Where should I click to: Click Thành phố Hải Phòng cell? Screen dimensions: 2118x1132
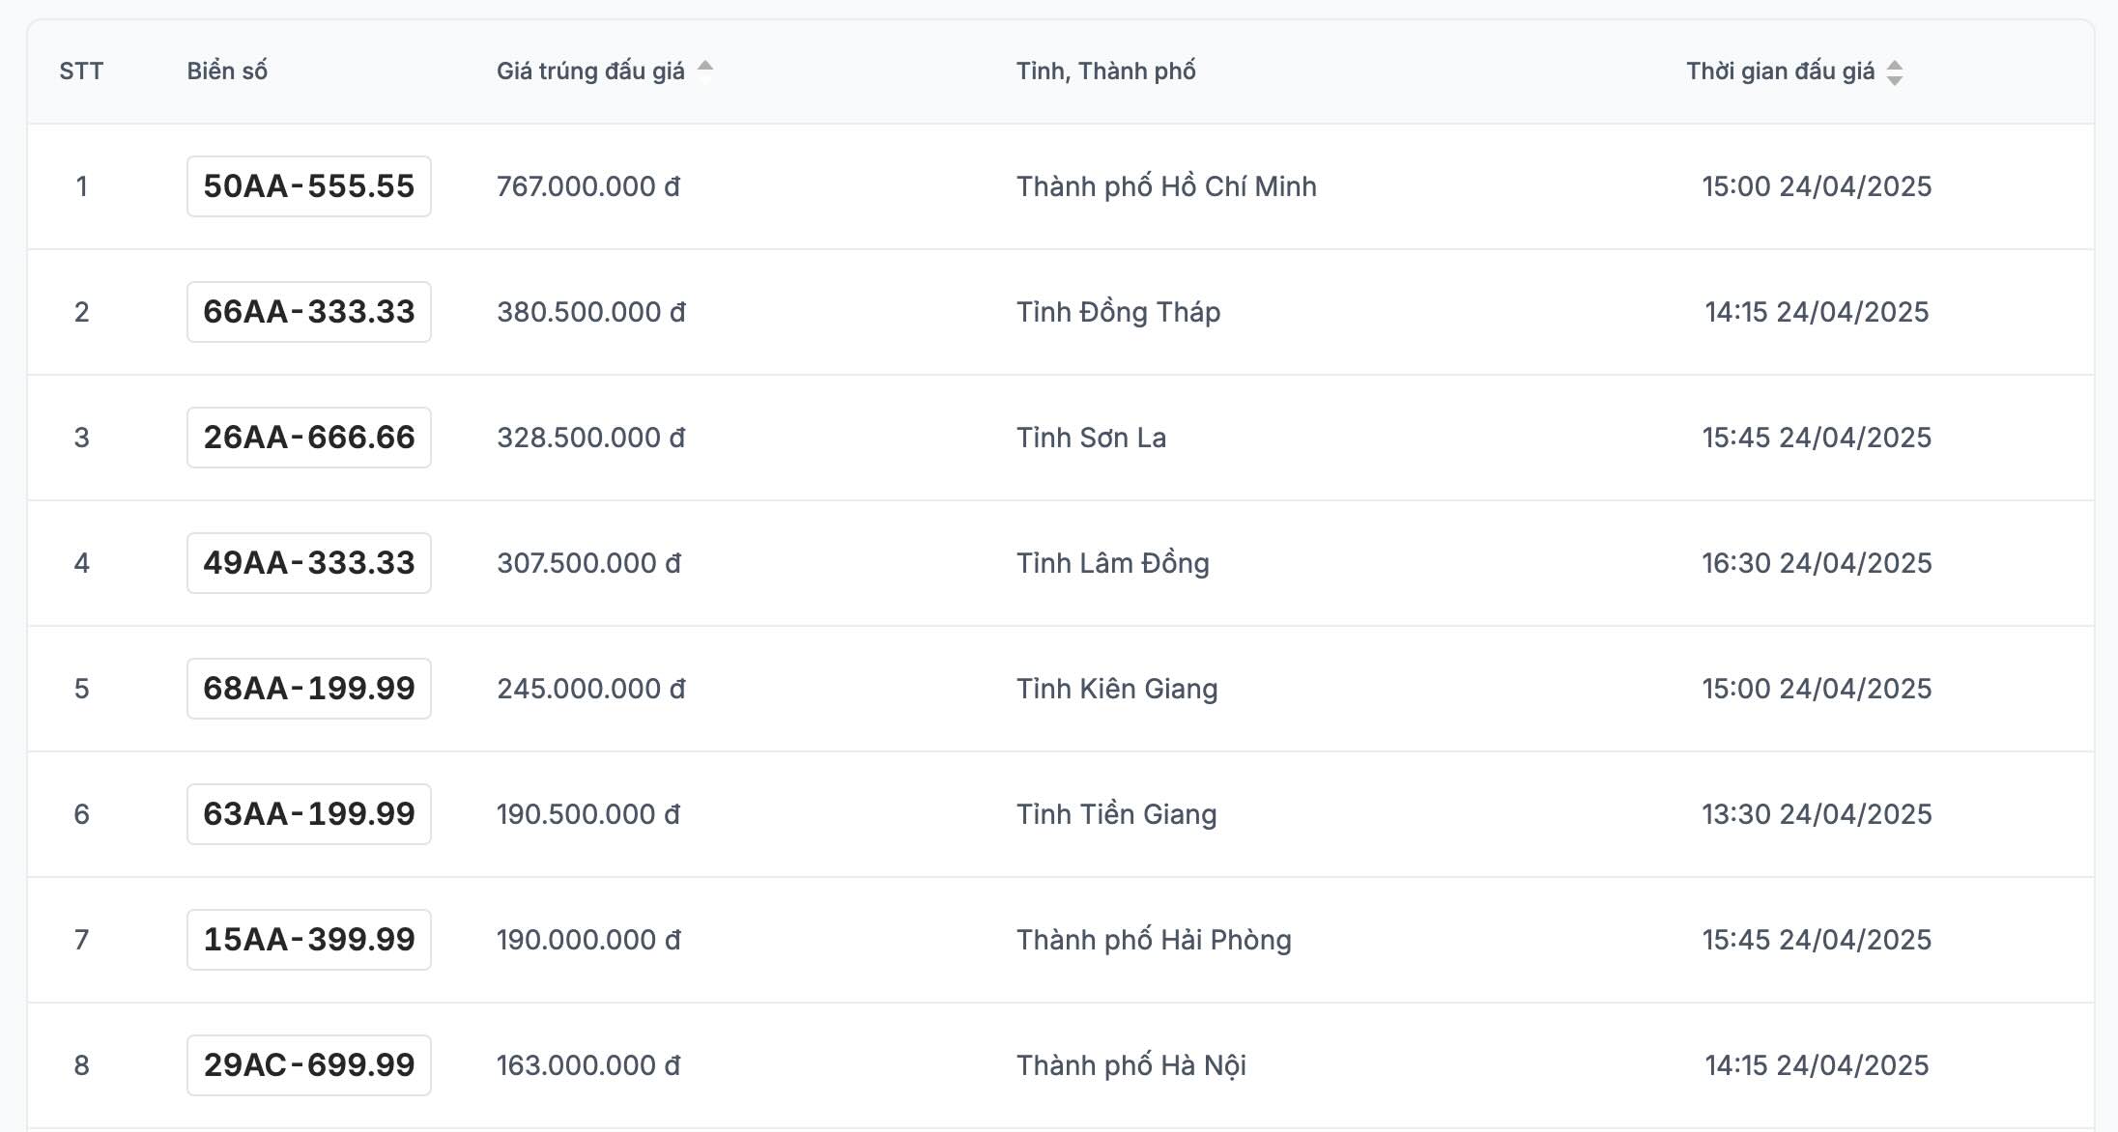[x=1154, y=940]
